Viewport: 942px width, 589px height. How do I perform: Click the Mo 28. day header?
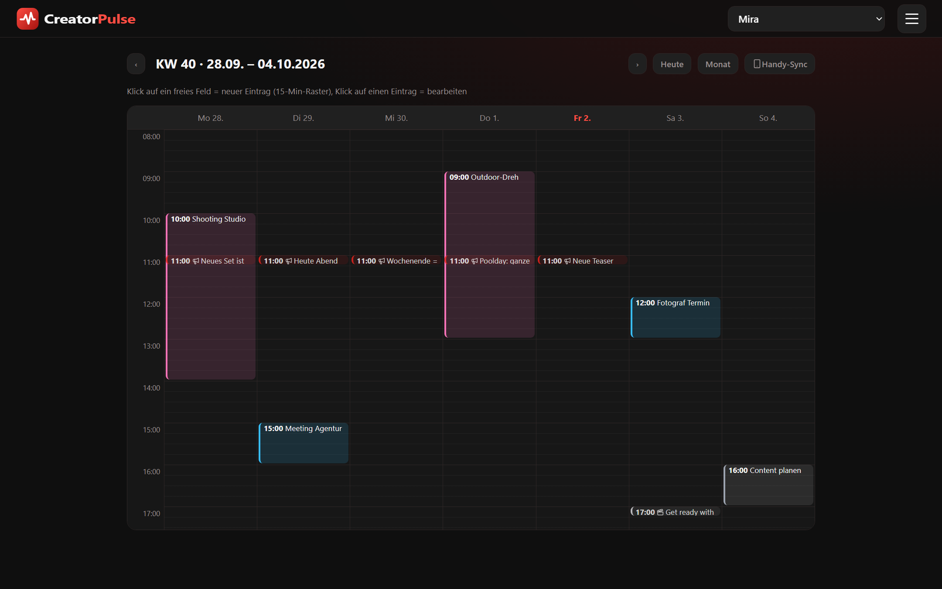tap(211, 118)
